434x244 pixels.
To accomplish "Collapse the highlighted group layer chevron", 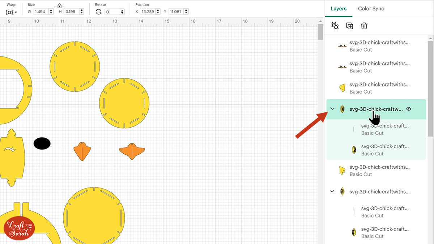I will coord(332,109).
